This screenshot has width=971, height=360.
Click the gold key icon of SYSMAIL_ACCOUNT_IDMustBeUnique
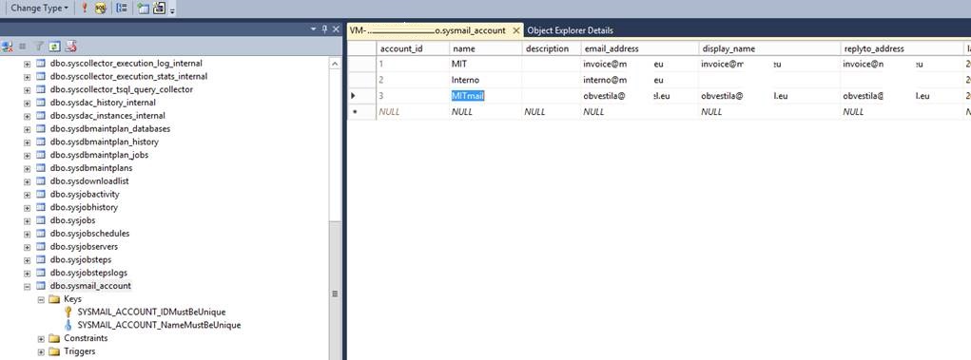pyautogui.click(x=68, y=312)
